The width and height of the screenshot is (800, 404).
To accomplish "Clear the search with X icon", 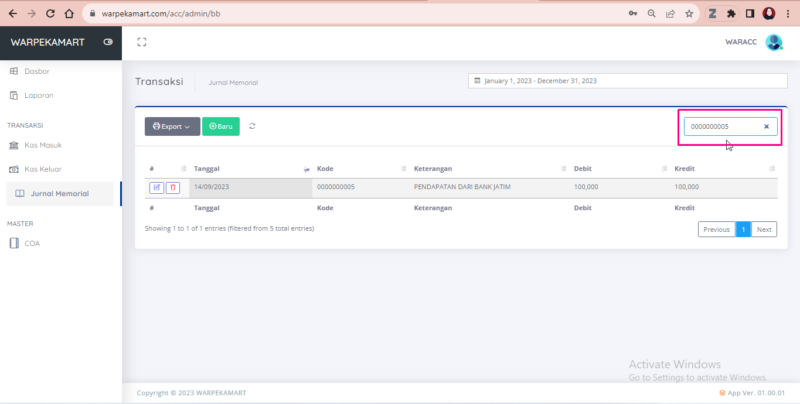I will point(766,126).
